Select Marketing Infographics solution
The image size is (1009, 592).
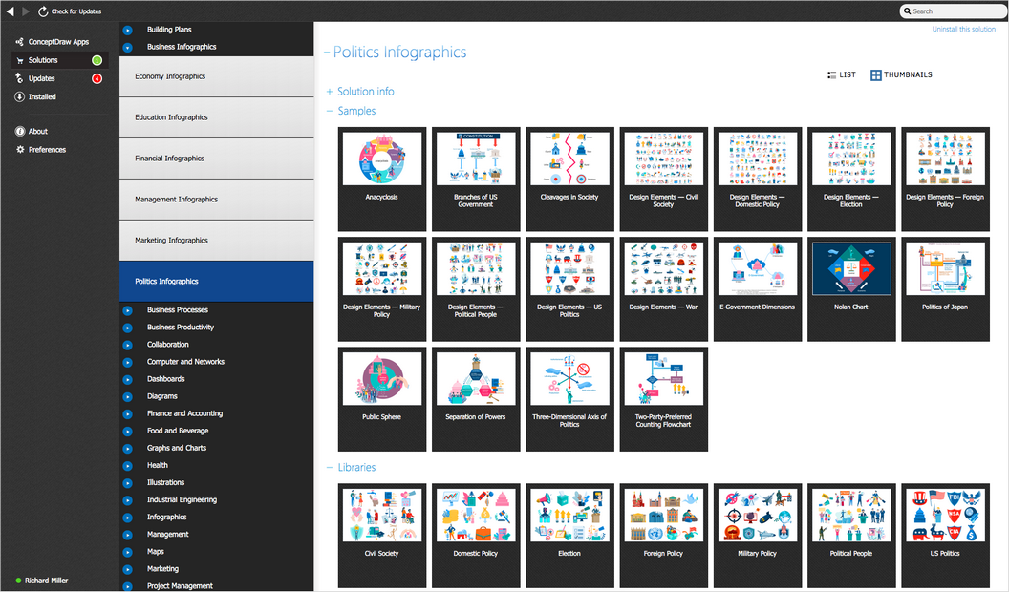[216, 241]
